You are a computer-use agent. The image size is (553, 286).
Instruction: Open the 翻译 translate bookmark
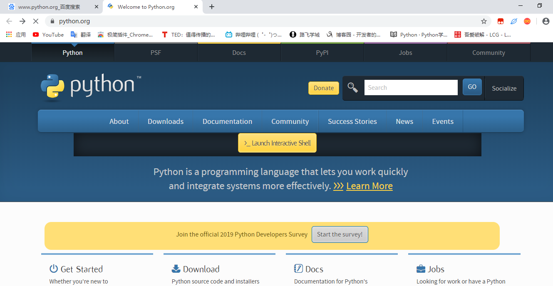pos(81,35)
